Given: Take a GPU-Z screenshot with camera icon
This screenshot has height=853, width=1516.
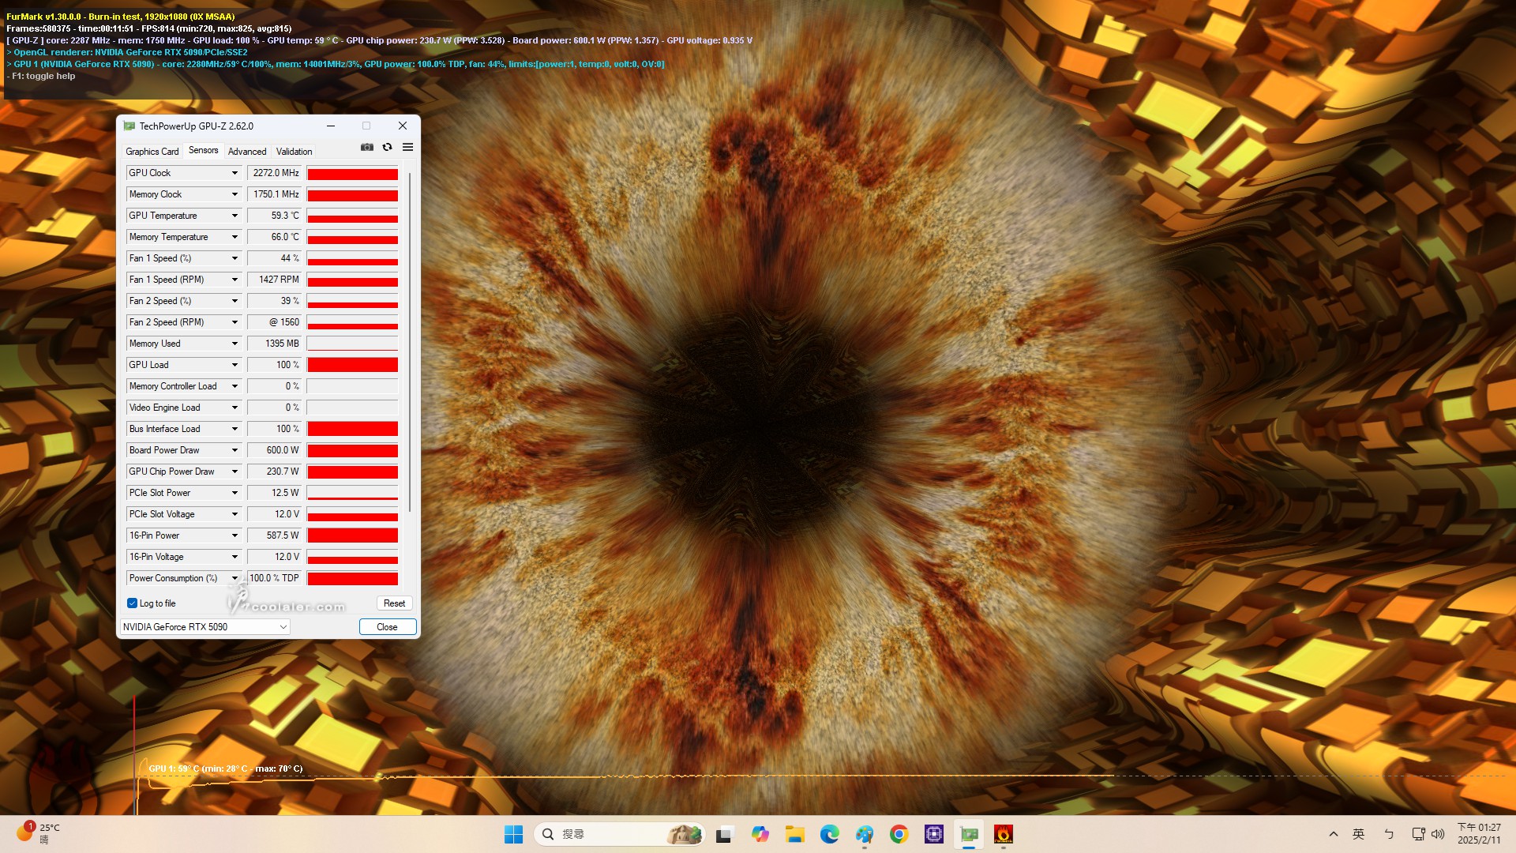Looking at the screenshot, I should [x=367, y=147].
